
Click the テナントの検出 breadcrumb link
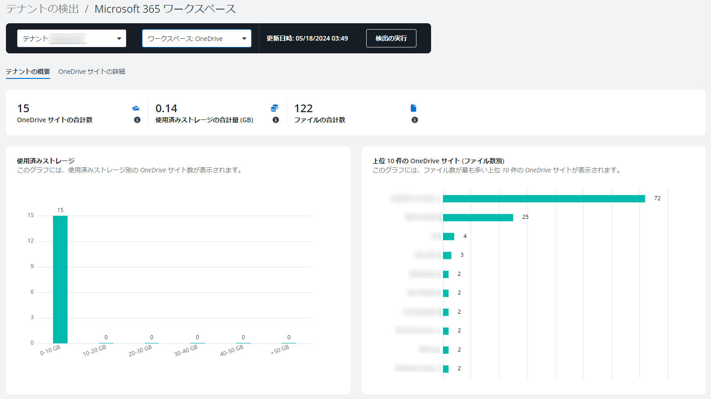pos(42,9)
